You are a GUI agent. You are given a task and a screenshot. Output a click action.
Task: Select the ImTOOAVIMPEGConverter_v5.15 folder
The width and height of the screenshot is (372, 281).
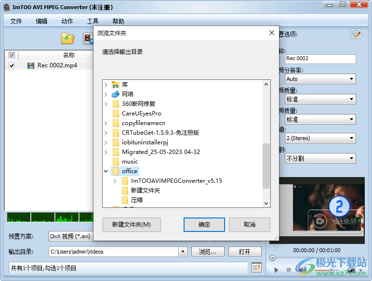tap(176, 181)
